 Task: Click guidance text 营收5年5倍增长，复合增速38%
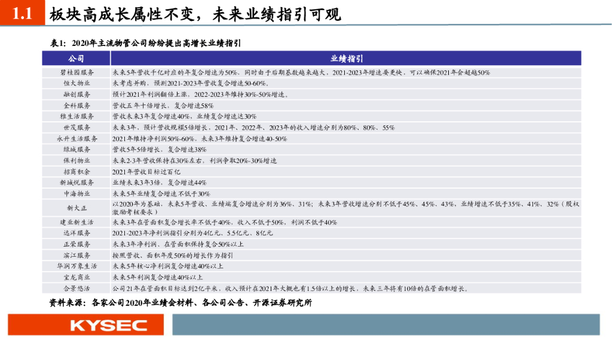pos(159,149)
